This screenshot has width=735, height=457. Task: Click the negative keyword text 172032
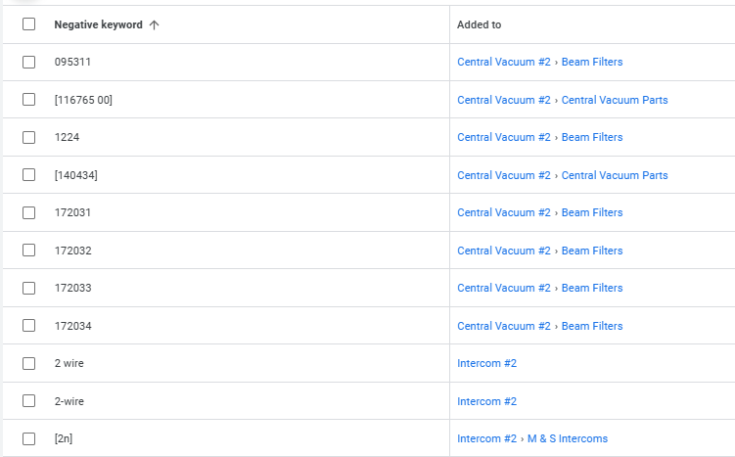click(72, 251)
